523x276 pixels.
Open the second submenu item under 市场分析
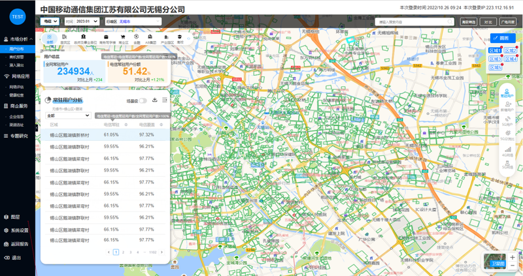click(x=17, y=57)
